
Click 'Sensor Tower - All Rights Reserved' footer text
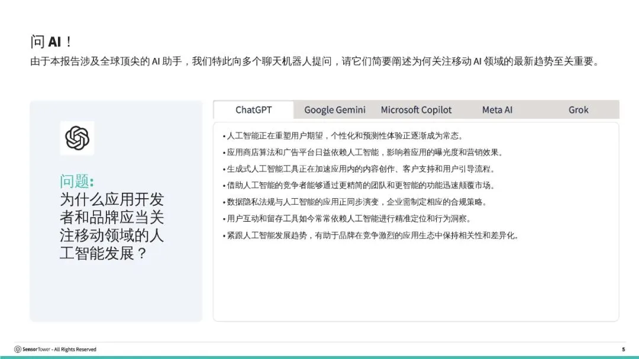point(60,349)
